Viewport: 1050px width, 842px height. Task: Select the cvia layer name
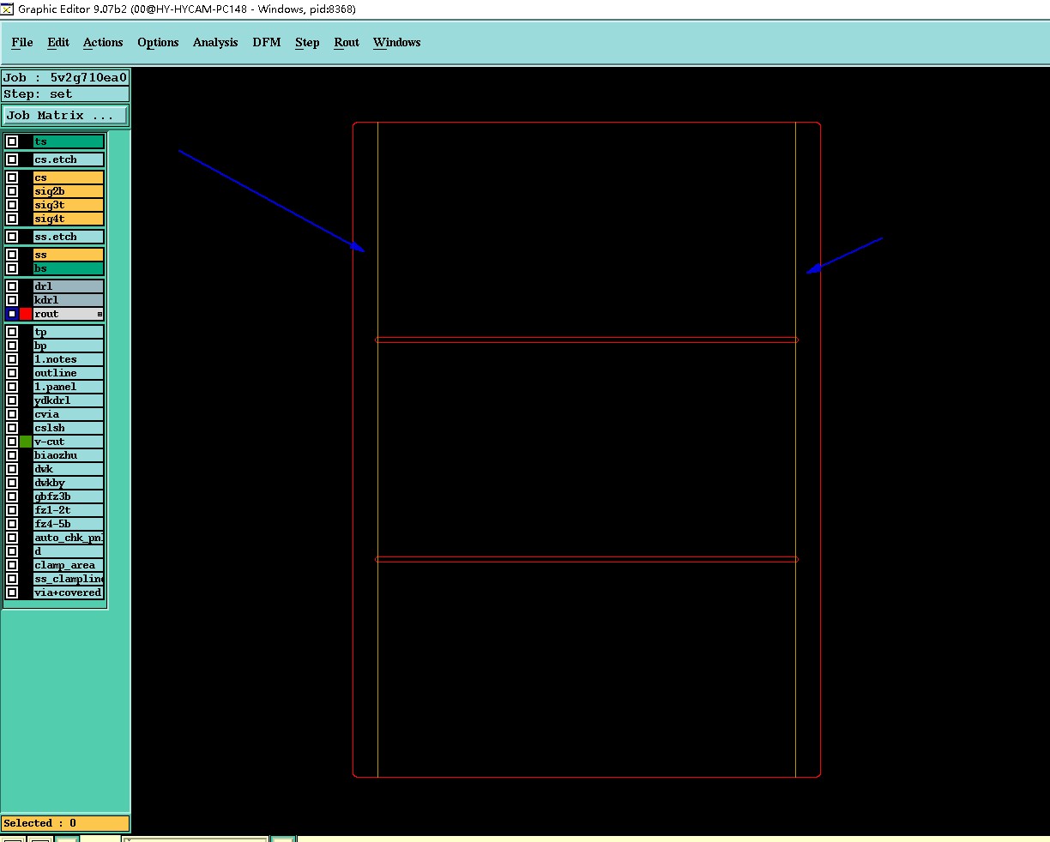pos(69,414)
